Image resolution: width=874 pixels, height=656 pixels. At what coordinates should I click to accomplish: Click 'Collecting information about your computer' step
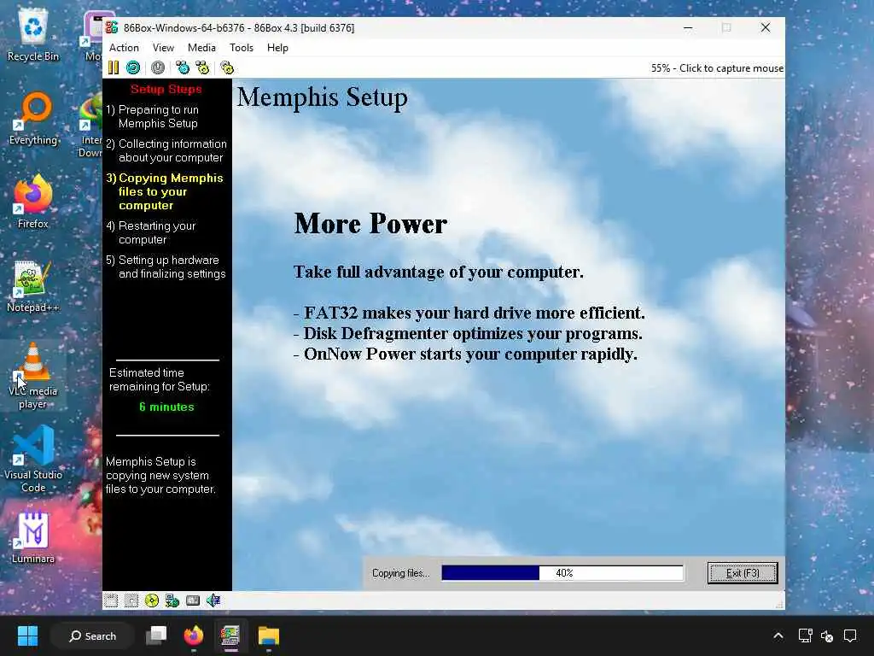[x=166, y=150]
